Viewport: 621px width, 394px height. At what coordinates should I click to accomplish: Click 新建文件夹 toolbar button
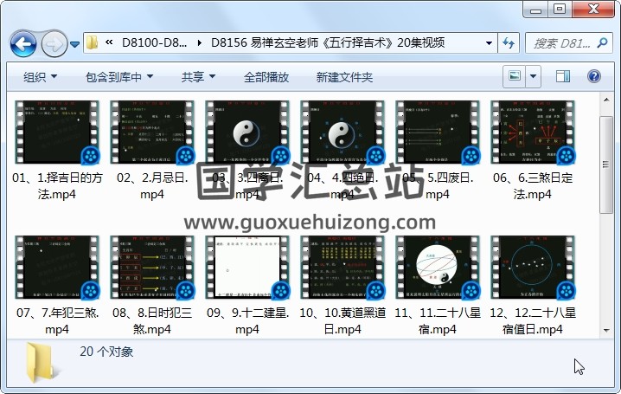[x=344, y=77]
